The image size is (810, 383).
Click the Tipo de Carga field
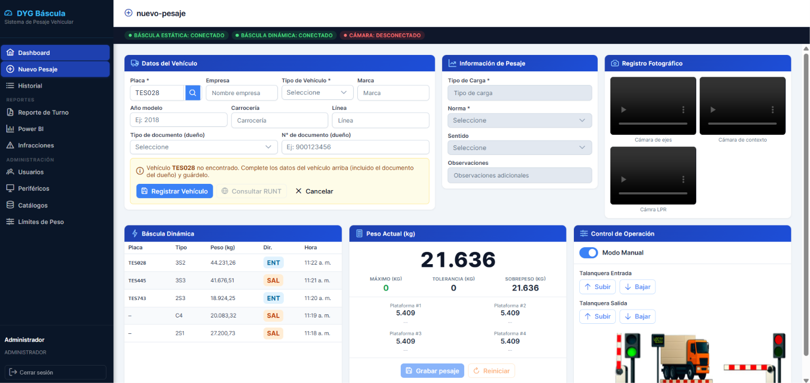click(x=520, y=93)
